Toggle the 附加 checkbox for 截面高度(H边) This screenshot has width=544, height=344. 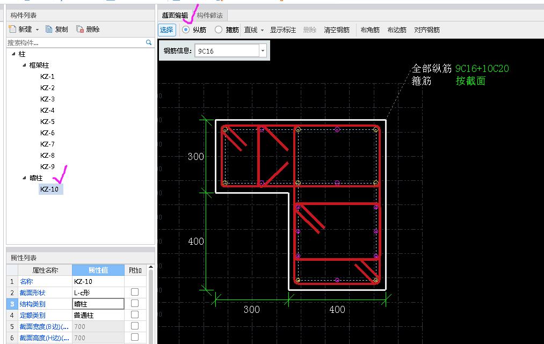coord(135,337)
